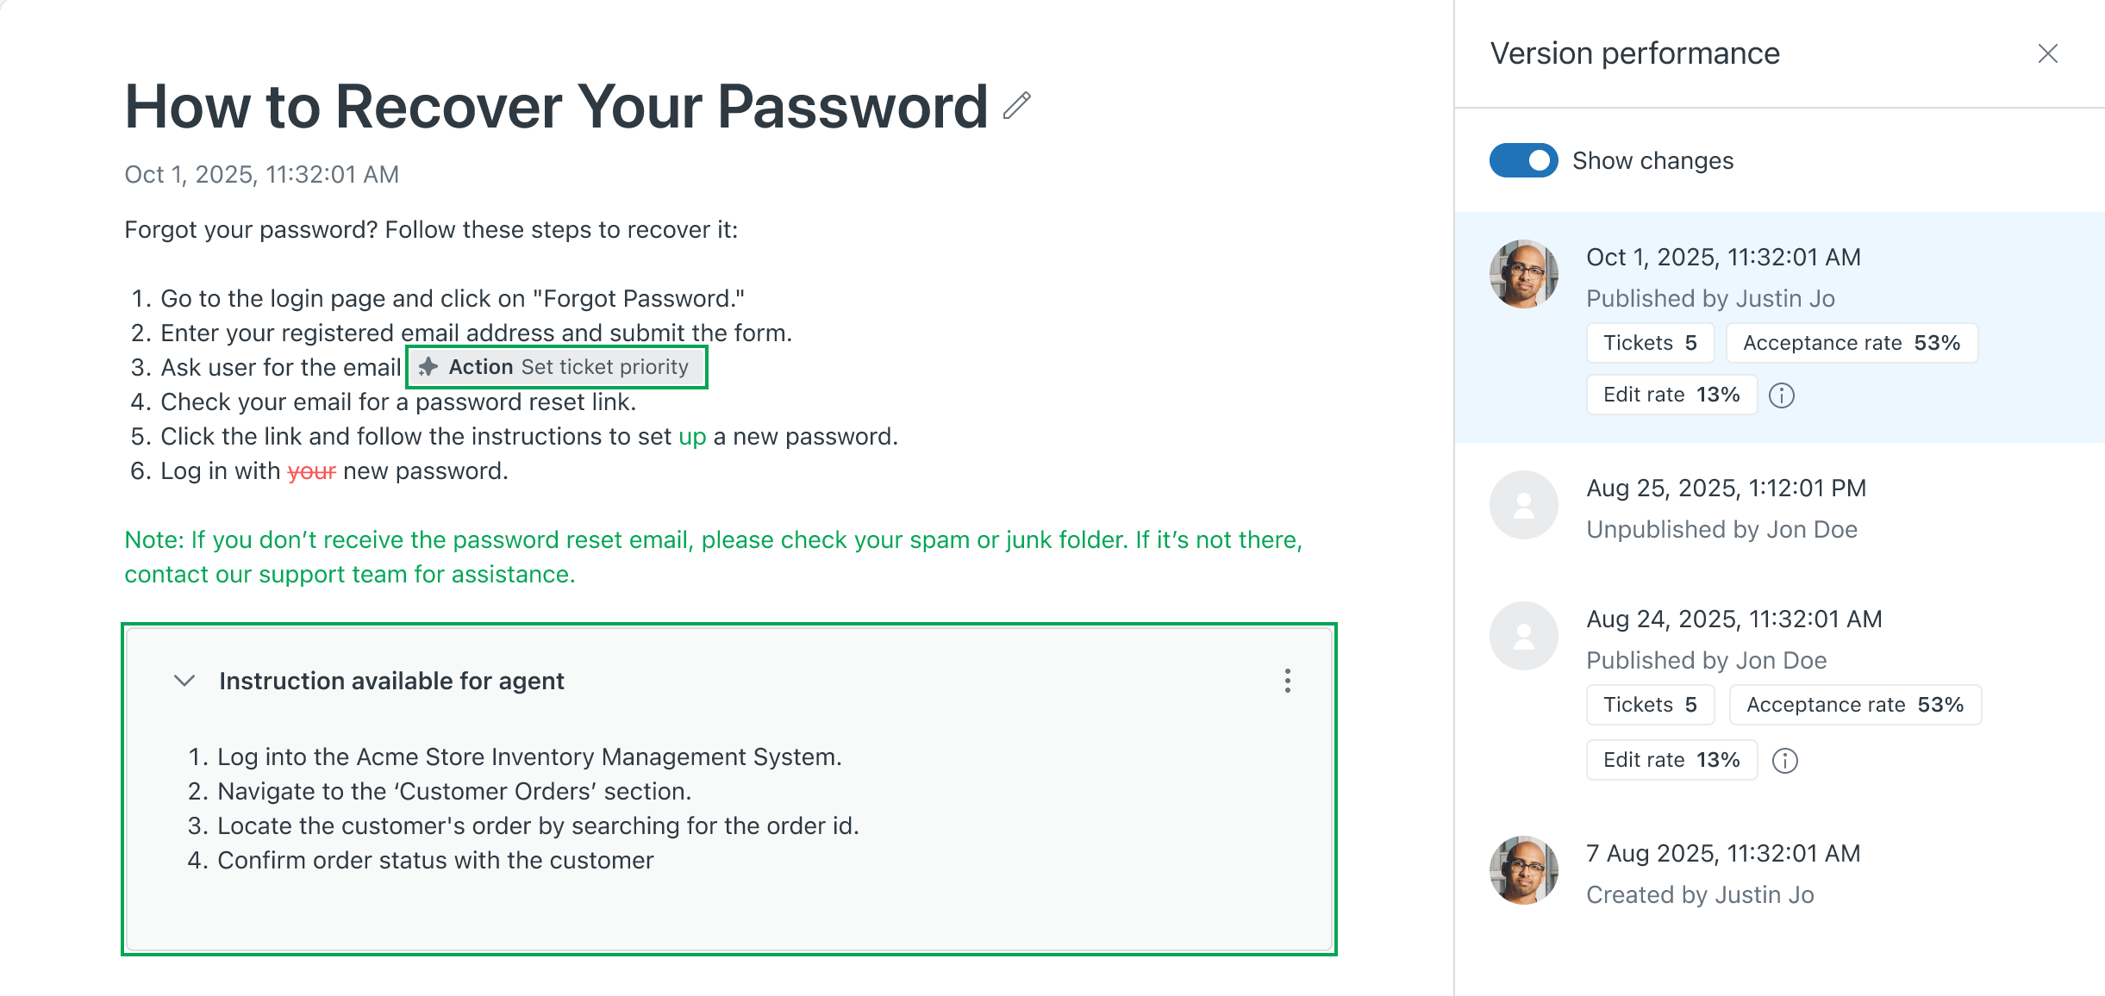This screenshot has width=2105, height=996.
Task: Click the Acceptance rate 53% badge on Oct 1
Action: (x=1851, y=343)
